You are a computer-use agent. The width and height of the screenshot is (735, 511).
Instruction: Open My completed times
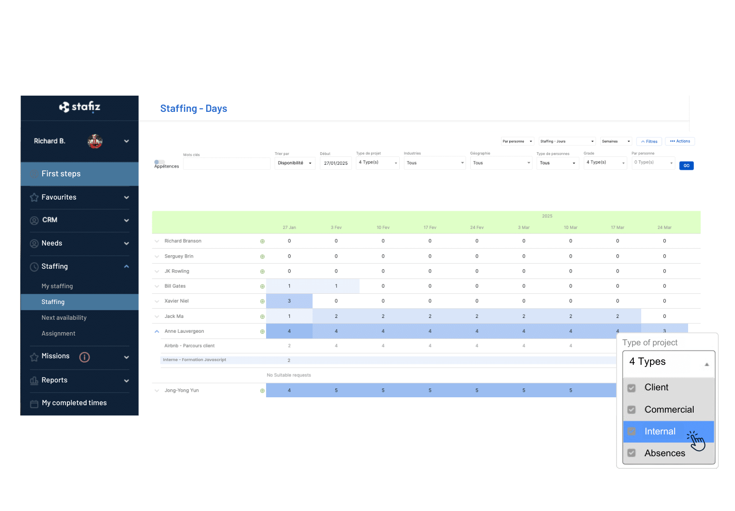coord(74,403)
